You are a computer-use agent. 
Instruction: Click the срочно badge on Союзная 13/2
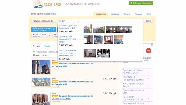coord(55,82)
